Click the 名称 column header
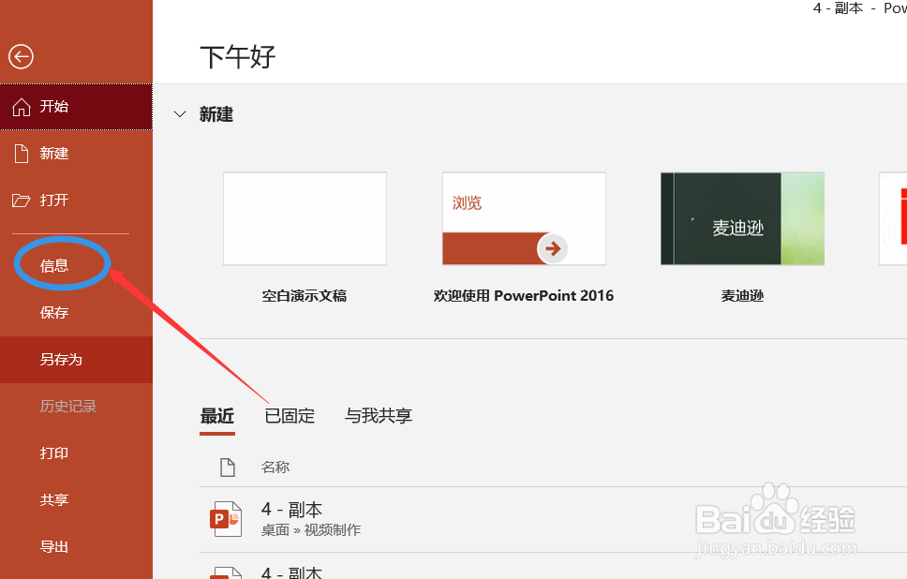This screenshot has width=907, height=579. point(275,467)
